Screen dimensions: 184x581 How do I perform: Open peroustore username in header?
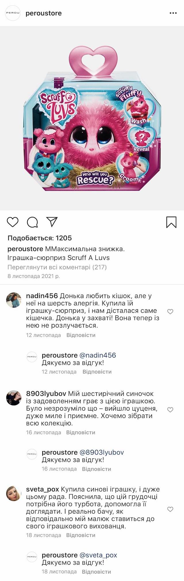pos(44,13)
